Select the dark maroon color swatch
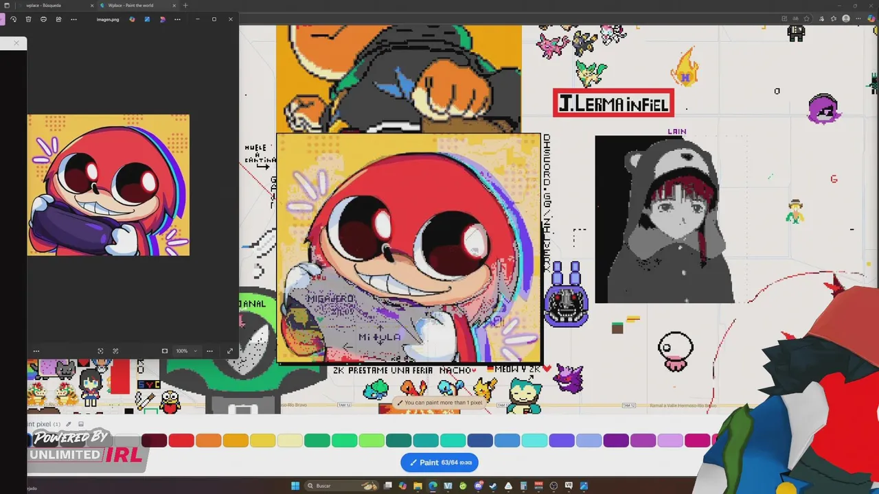 154,440
